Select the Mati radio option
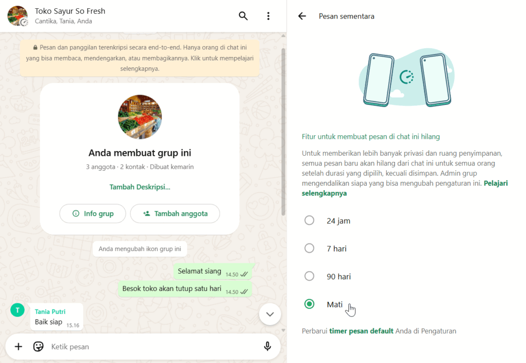This screenshot has width=526, height=363. click(309, 304)
